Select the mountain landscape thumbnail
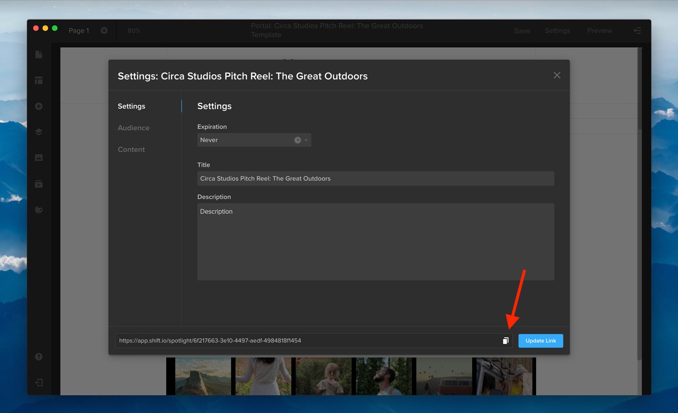The height and width of the screenshot is (413, 678). (203, 376)
